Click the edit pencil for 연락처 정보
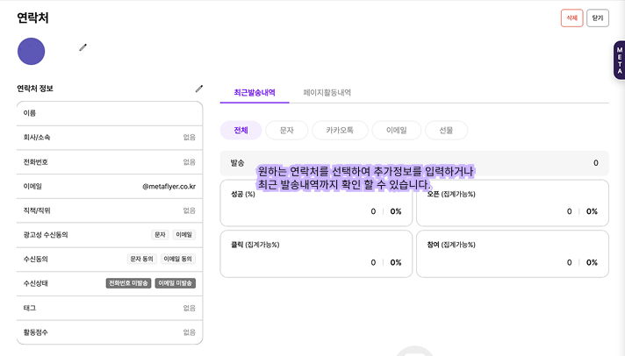Screen dimensions: 625x356 (198, 89)
